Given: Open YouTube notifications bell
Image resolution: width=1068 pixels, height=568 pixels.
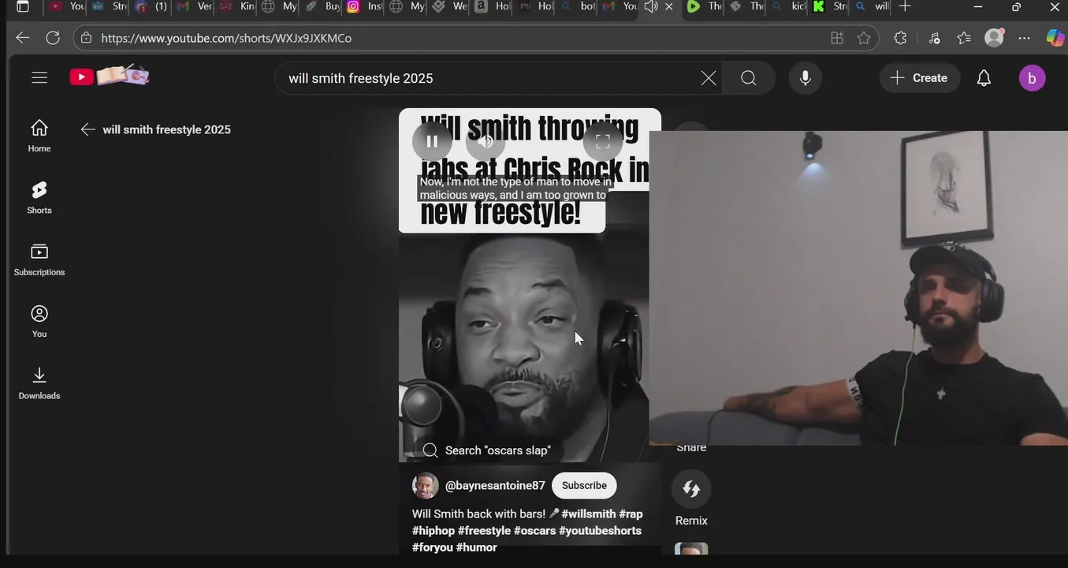Looking at the screenshot, I should tap(984, 78).
